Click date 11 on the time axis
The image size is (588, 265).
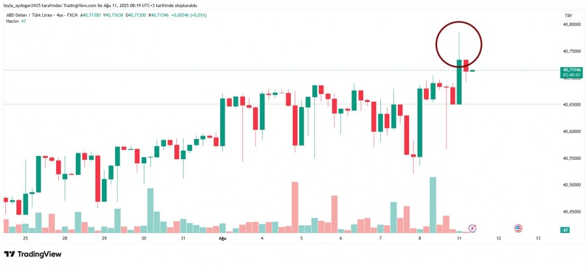[x=459, y=238]
